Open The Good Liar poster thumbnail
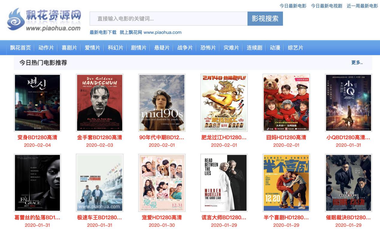Screen dimensions: 380x229 point(224,183)
